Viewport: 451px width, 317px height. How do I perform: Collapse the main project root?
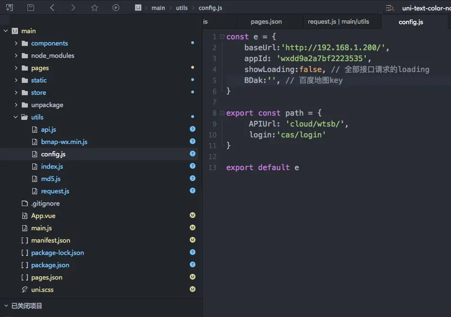point(6,31)
